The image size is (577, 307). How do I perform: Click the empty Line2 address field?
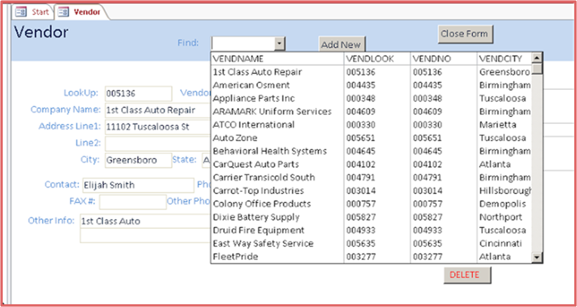pos(157,143)
